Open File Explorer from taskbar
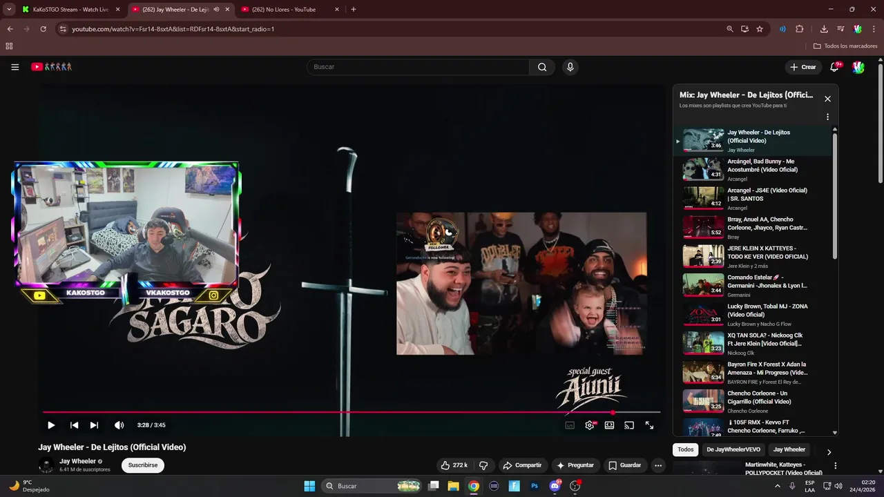Screen dimensions: 884x497 [453, 486]
